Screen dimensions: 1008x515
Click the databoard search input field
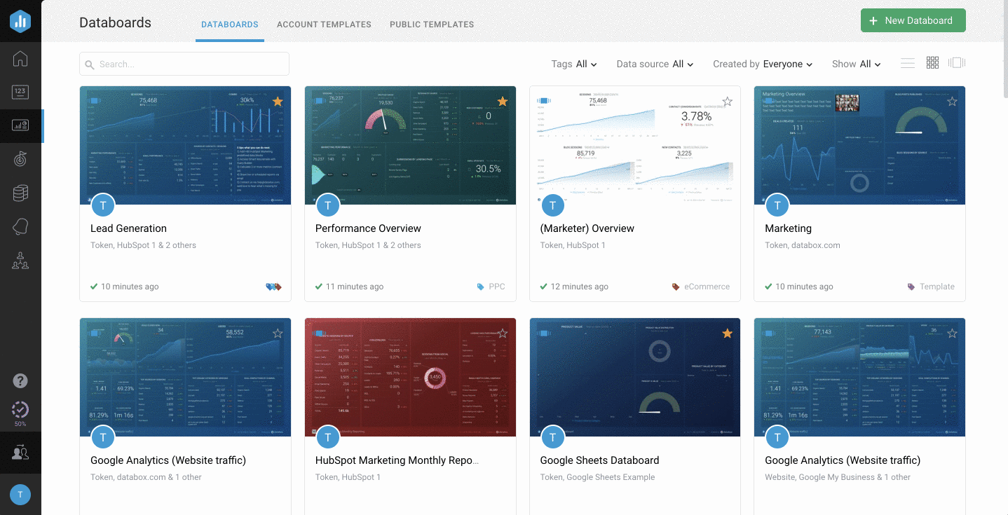point(184,64)
